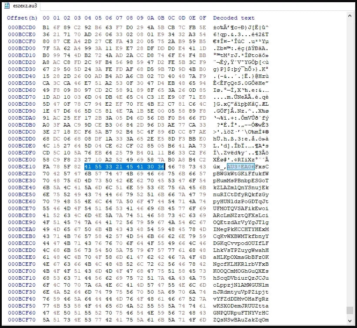Click offset row 000BCF00
This screenshot has height=328, width=357.
pos(22,271)
